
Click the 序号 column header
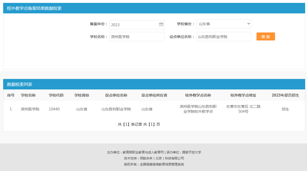11,95
